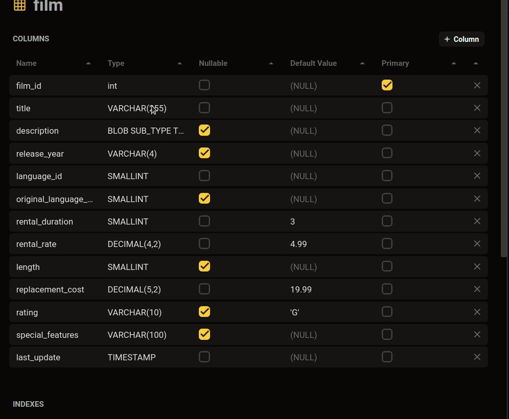
Task: Uncheck Nullable for original_language row
Action: [204, 198]
